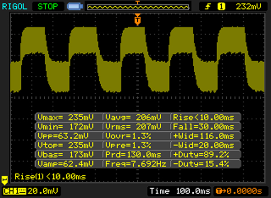Click the Fall=30.00ms measurement
Image resolution: width=271 pixels, height=198 pixels.
[204, 127]
